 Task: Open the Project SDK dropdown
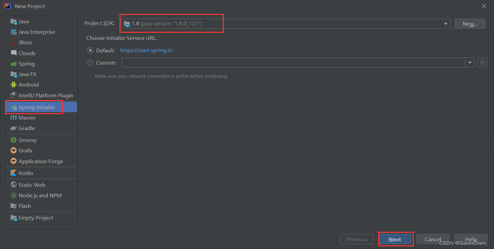(446, 24)
